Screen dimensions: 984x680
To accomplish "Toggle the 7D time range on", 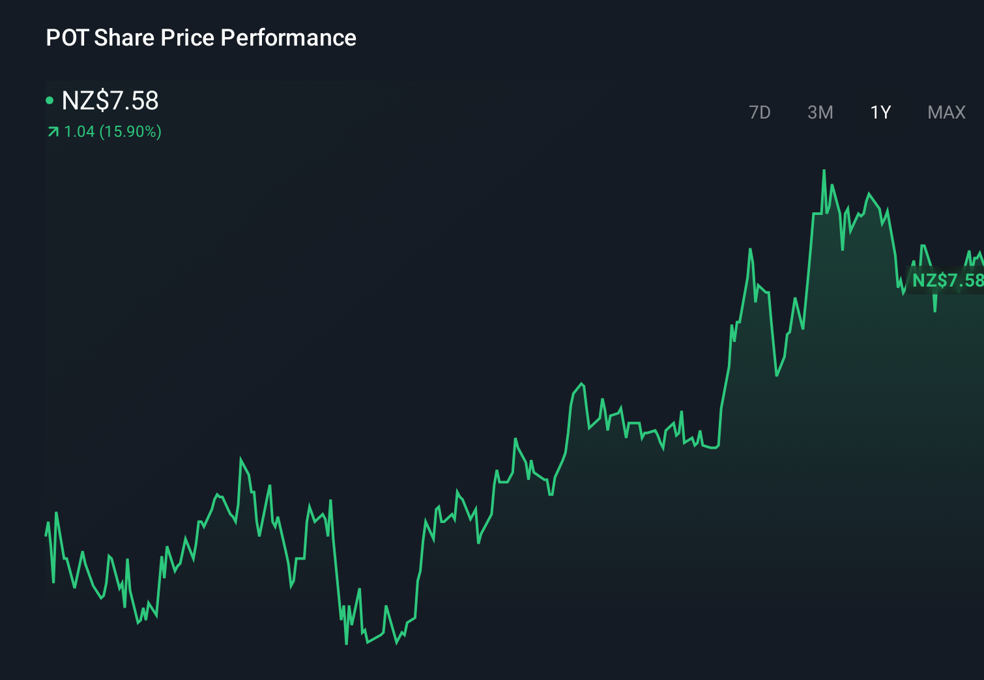I will tap(760, 112).
